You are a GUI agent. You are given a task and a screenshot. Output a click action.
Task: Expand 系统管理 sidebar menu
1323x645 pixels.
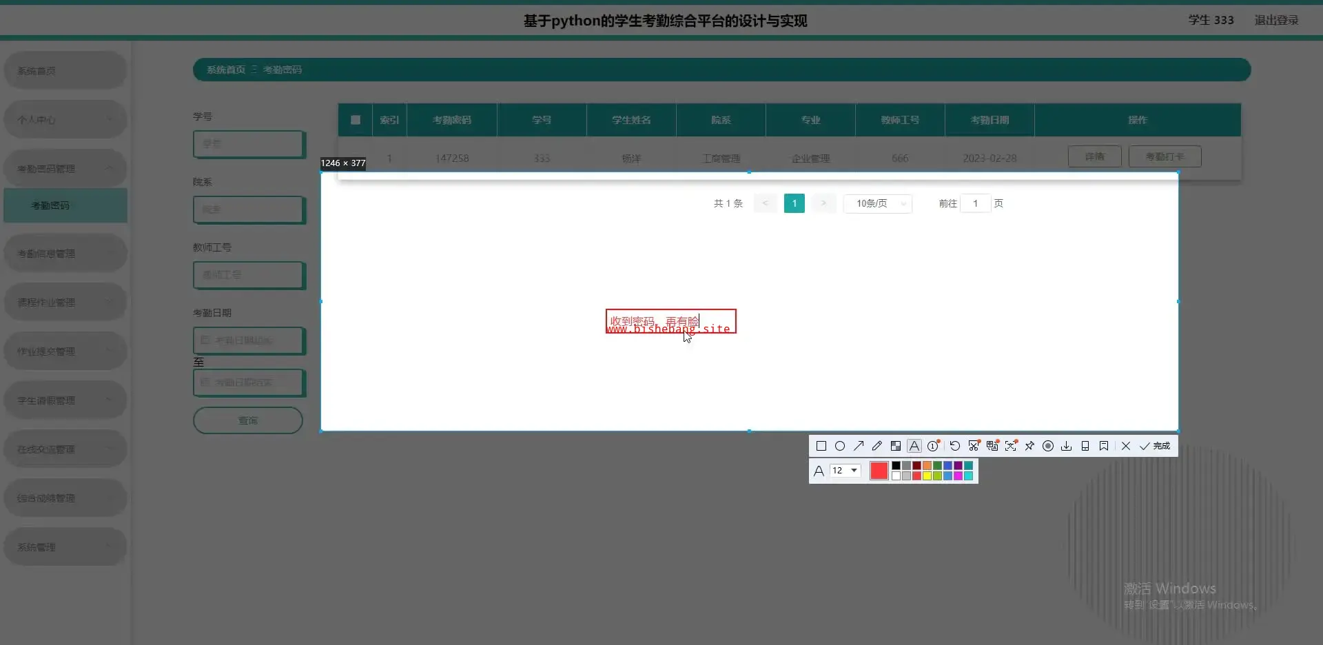click(x=65, y=546)
